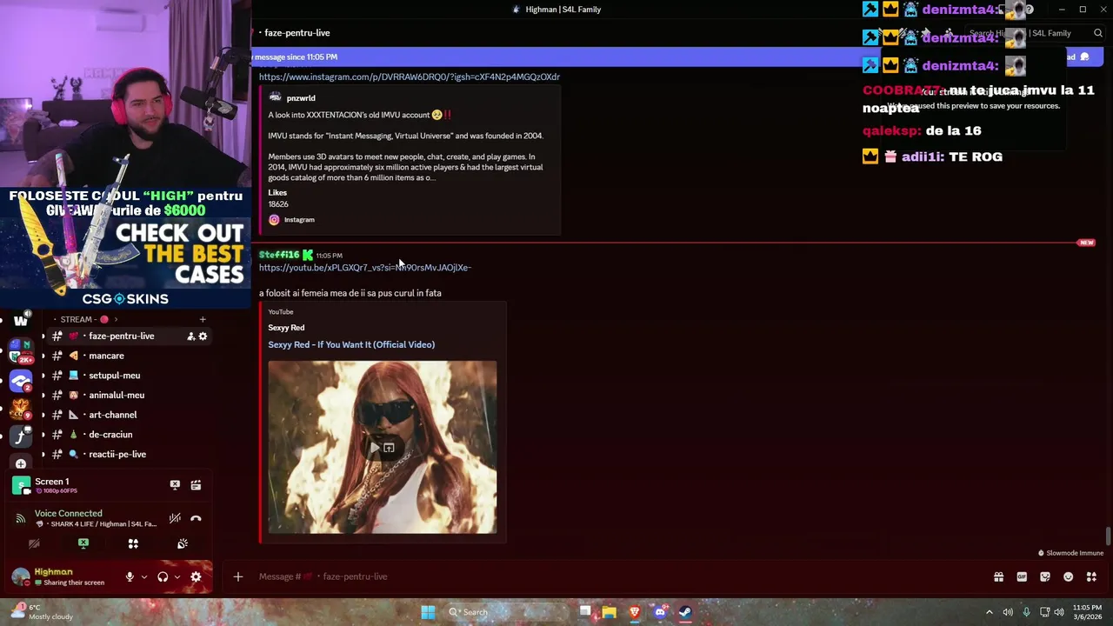Screen dimensions: 1113x626
Task: Open the pnzwrld profile in embed
Action: point(301,98)
